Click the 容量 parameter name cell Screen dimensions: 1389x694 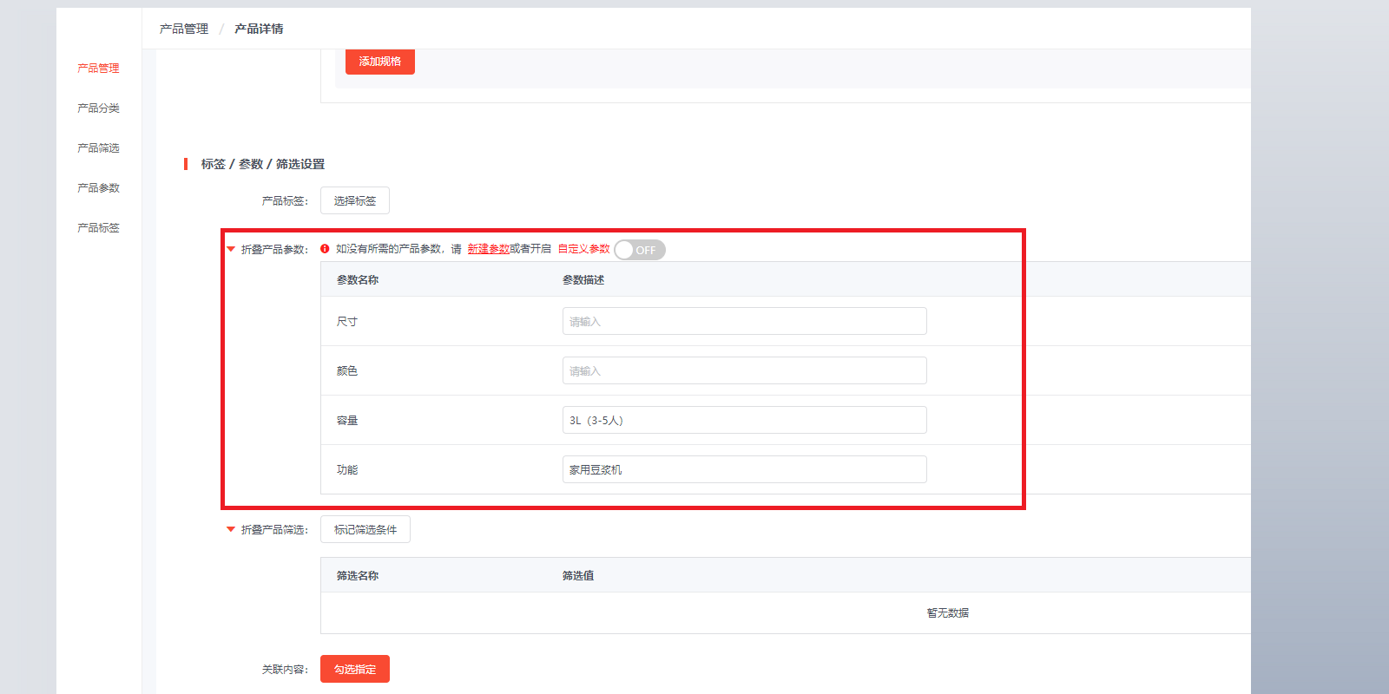pos(347,420)
